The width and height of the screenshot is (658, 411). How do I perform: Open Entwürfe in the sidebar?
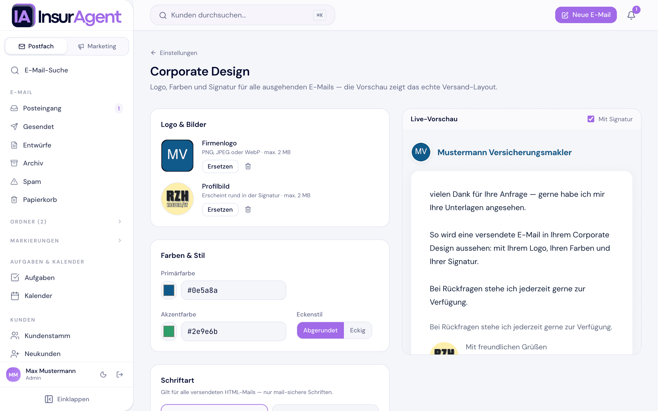66,145
